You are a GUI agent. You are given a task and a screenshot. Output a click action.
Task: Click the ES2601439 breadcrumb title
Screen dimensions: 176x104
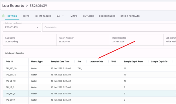click(x=38, y=6)
